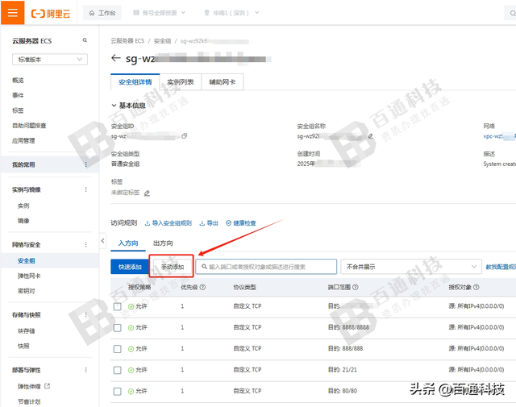Open 快照 in the sidebar

point(23,346)
